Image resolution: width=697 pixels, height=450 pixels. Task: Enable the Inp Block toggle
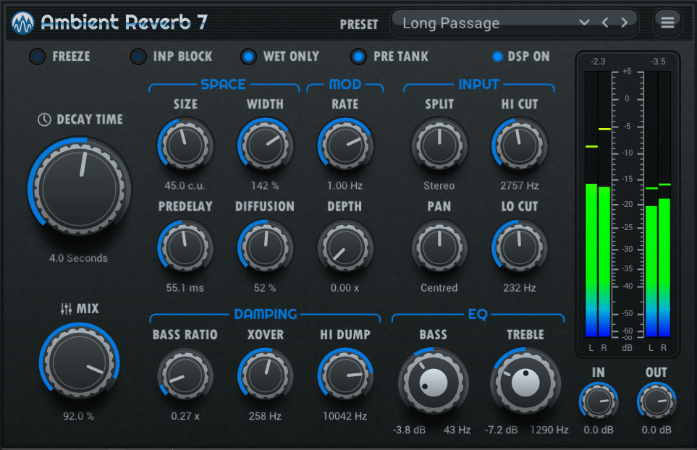click(x=138, y=56)
